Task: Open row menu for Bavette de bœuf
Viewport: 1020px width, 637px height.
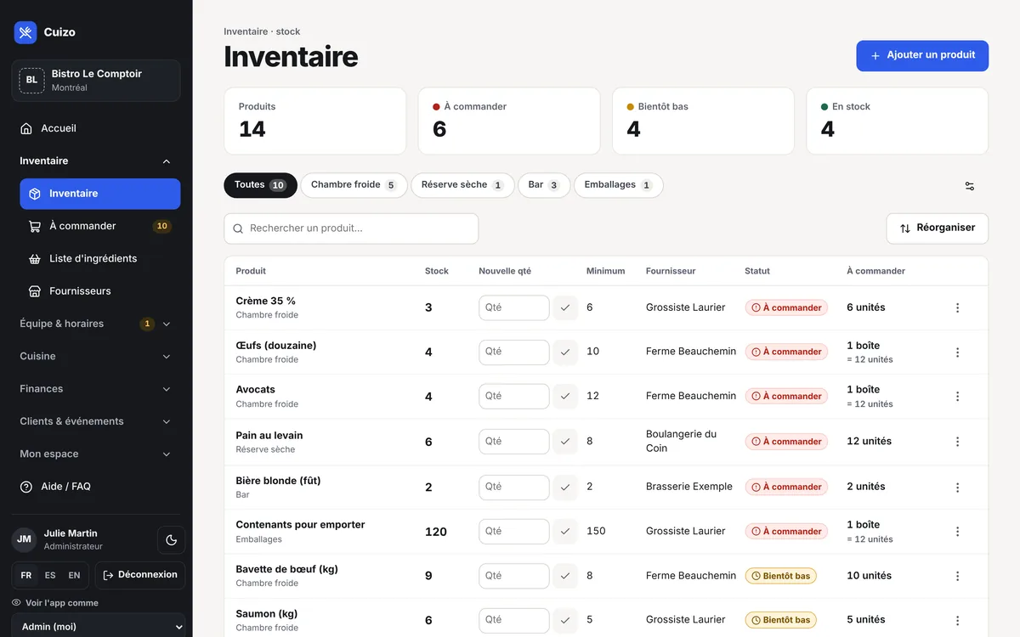Action: (958, 576)
